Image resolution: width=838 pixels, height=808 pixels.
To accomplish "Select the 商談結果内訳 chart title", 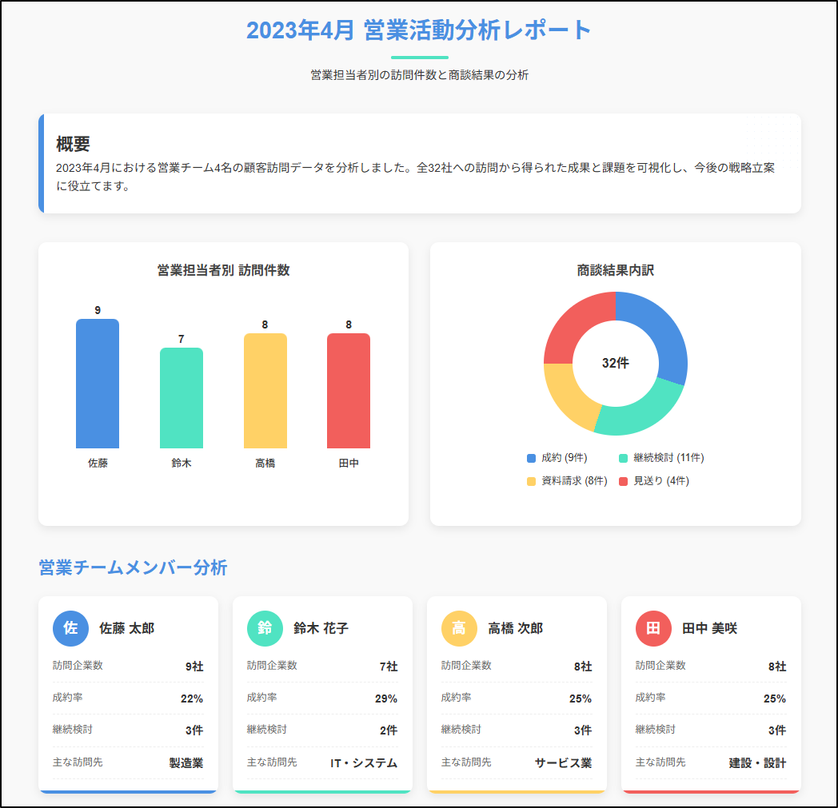I will tap(615, 270).
